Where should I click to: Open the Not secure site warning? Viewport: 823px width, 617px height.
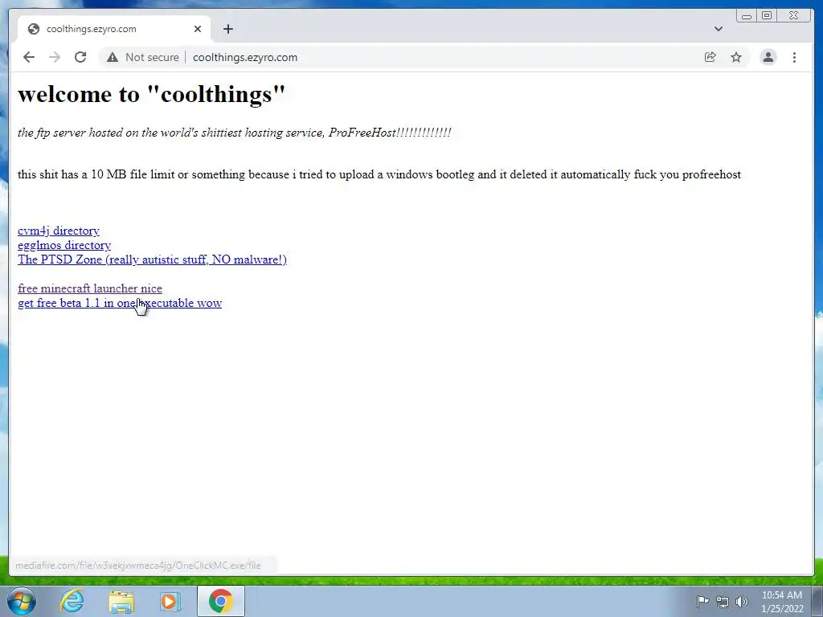(143, 57)
